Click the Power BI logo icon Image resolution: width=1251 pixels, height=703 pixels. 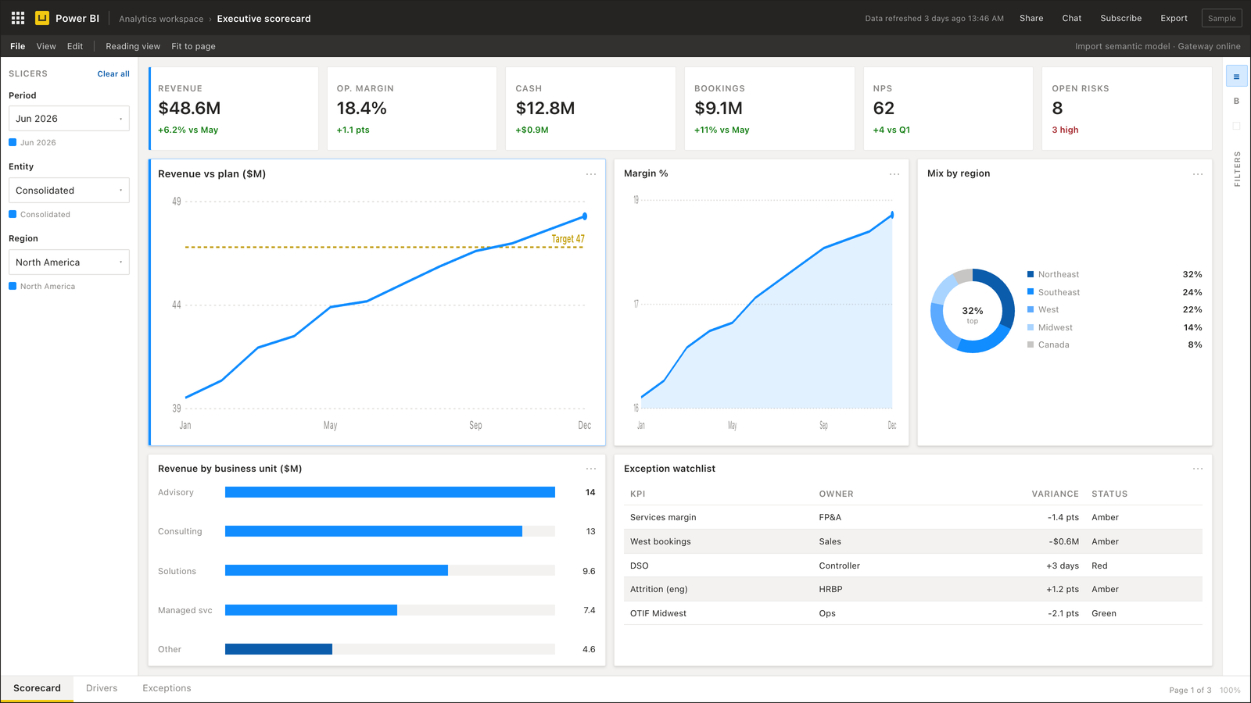pyautogui.click(x=42, y=18)
